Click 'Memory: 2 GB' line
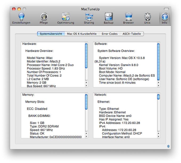 (36, 83)
